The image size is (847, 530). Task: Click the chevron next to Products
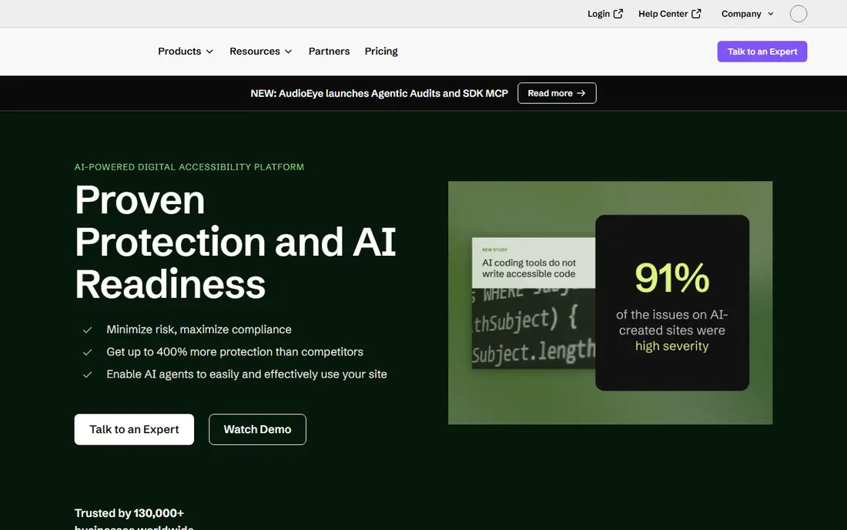pos(209,52)
